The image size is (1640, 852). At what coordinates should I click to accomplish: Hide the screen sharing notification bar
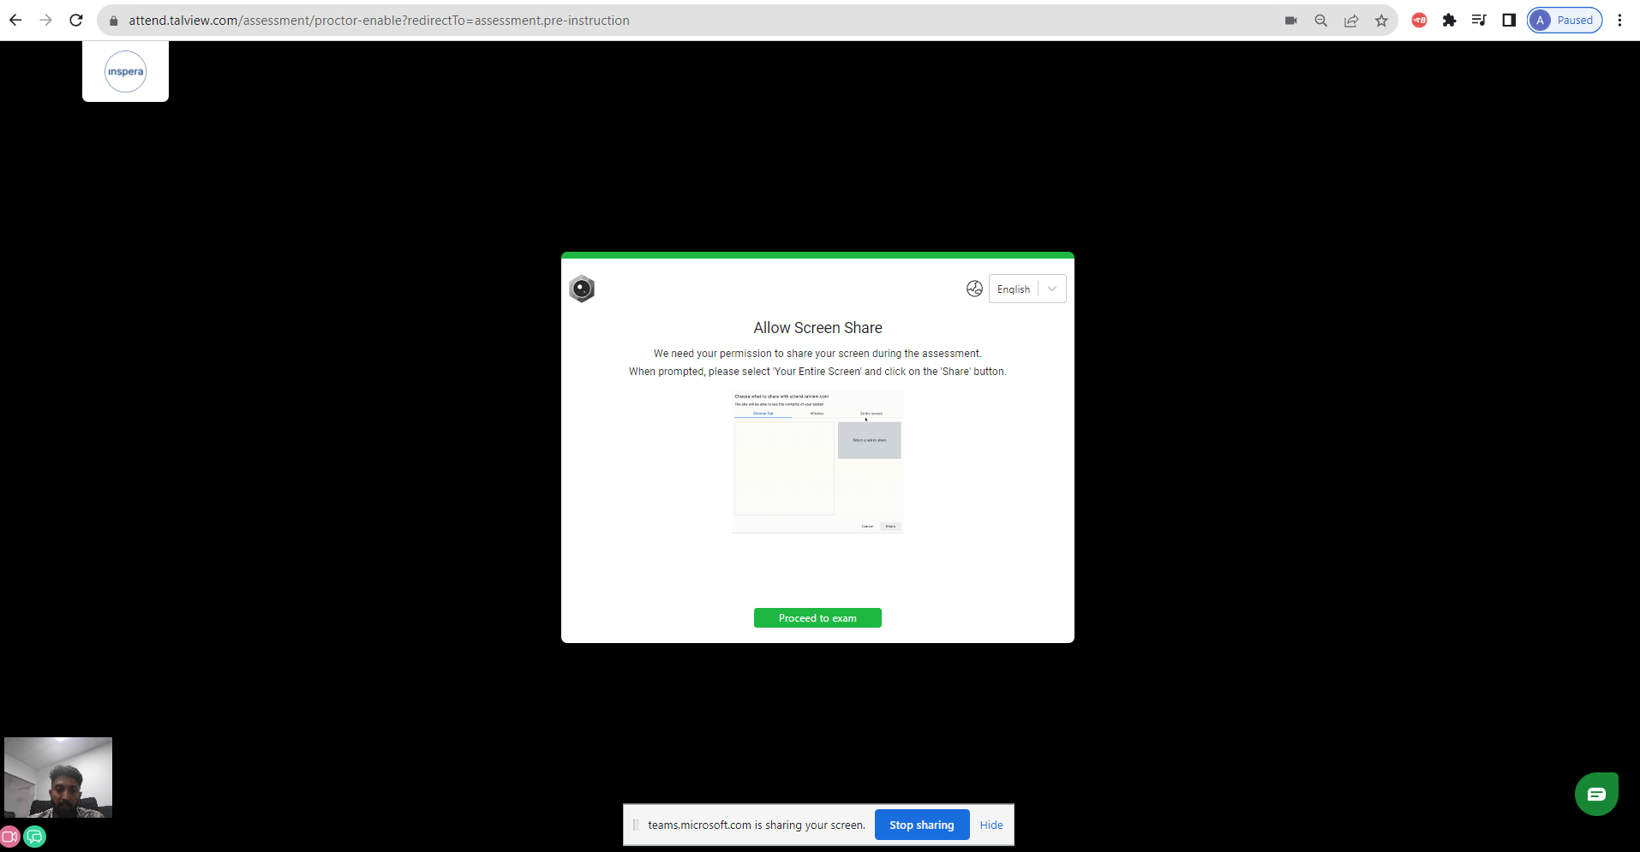click(x=991, y=825)
